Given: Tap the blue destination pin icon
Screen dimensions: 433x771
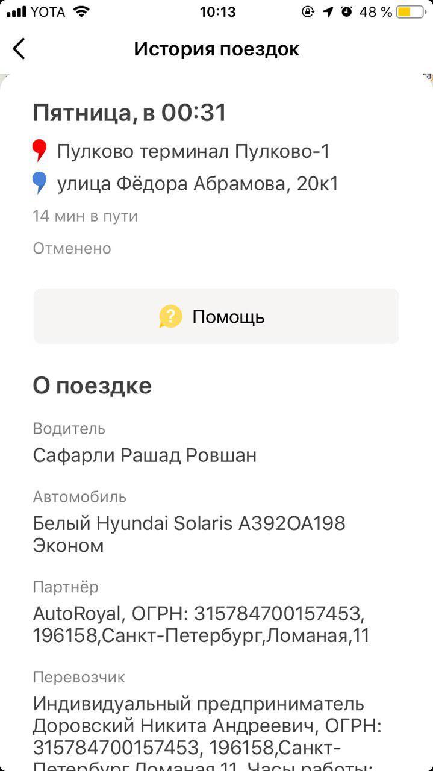Looking at the screenshot, I should 40,183.
